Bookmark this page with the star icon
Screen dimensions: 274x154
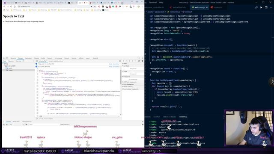click(95, 6)
